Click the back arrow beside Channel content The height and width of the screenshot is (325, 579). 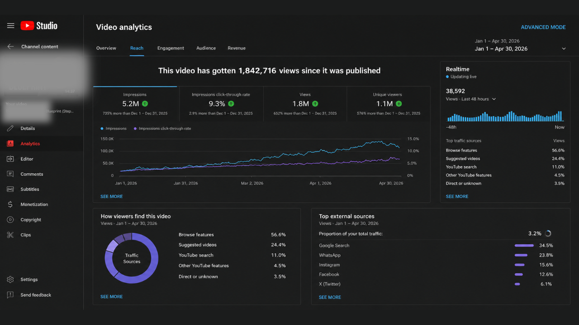[x=10, y=46]
